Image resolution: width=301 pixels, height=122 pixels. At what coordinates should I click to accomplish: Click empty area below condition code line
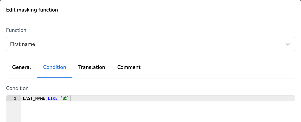click(x=151, y=111)
